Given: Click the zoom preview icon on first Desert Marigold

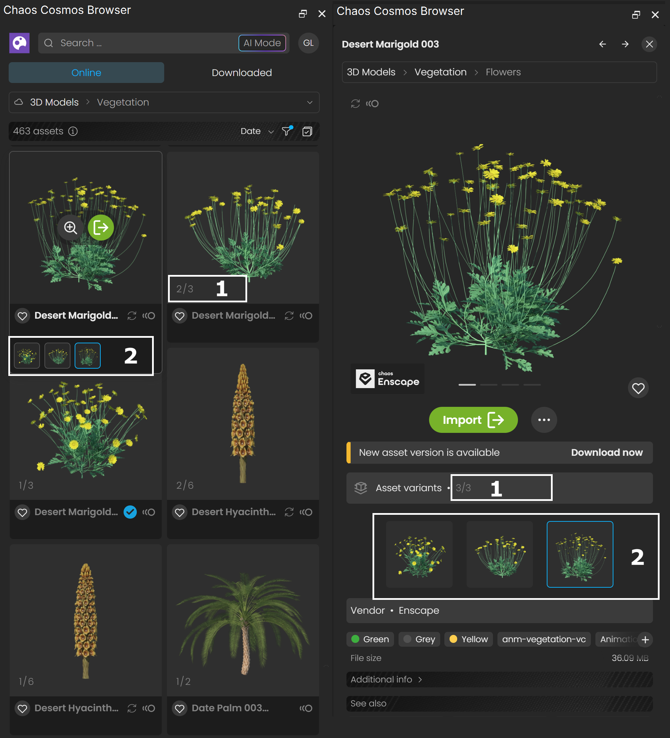Looking at the screenshot, I should [x=70, y=227].
